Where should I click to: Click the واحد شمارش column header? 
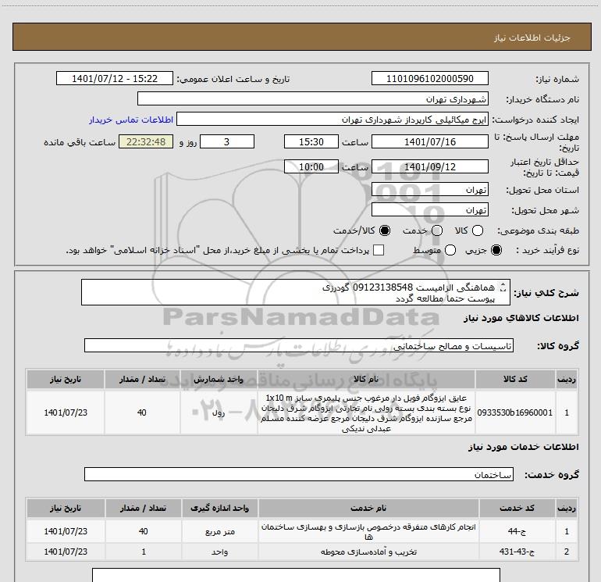(x=219, y=379)
